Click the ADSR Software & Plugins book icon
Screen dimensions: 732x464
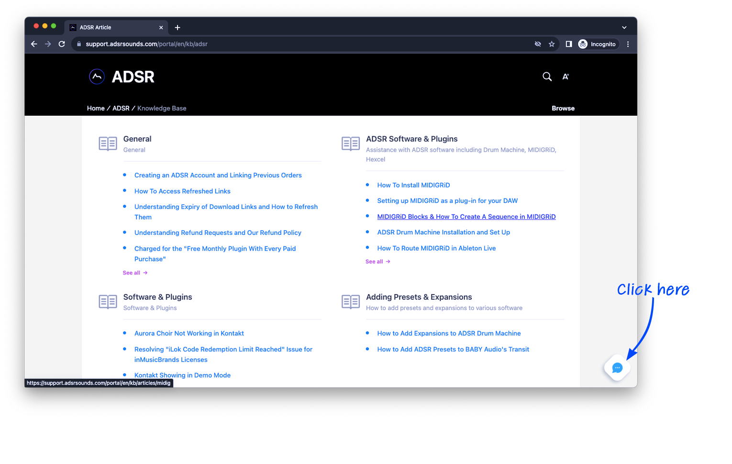pos(351,144)
